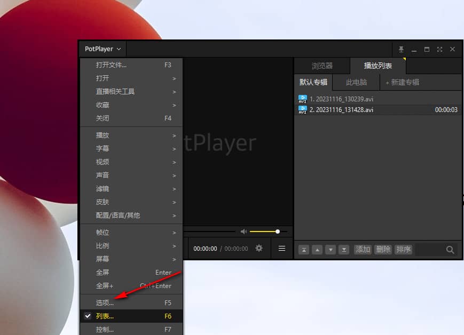The image size is (464, 335).
Task: Move selected playlist item up
Action: click(x=317, y=250)
